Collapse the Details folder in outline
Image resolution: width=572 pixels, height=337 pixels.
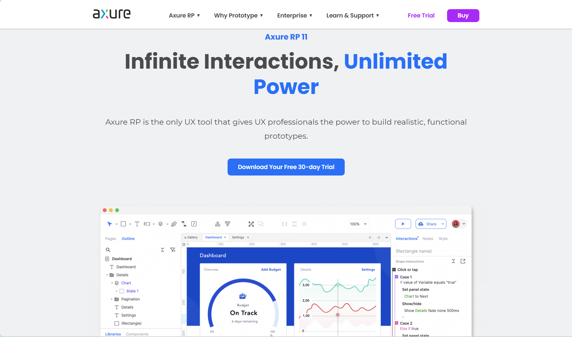[x=107, y=275]
